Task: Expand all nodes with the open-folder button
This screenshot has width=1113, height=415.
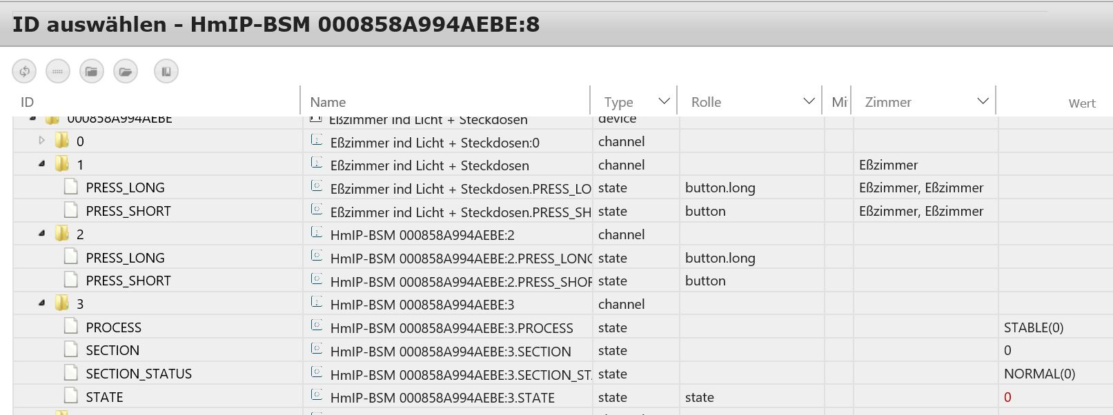Action: [126, 71]
